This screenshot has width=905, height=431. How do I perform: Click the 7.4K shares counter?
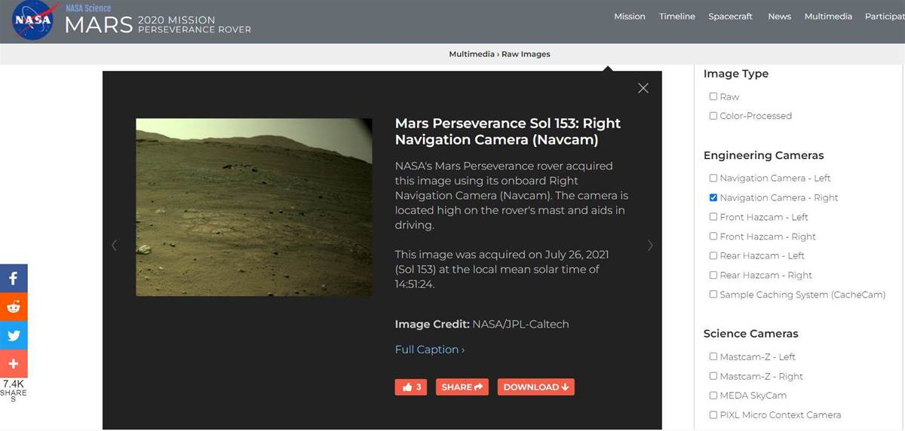click(14, 390)
